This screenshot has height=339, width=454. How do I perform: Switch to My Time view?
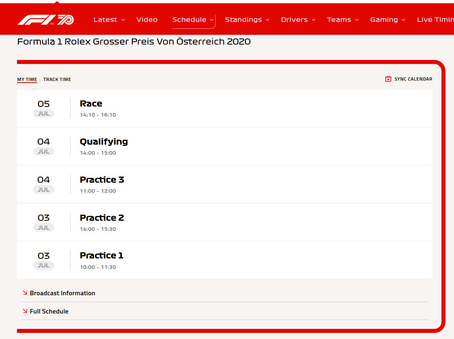point(27,79)
